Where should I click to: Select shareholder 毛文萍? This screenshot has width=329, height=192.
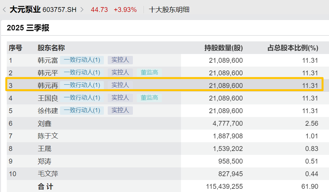tap(48, 174)
